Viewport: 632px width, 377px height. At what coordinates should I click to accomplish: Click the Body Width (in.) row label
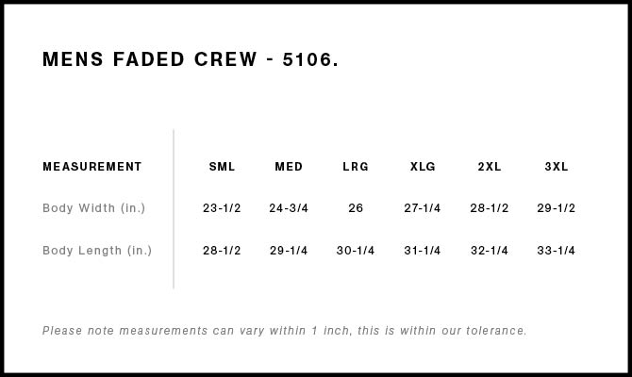94,208
